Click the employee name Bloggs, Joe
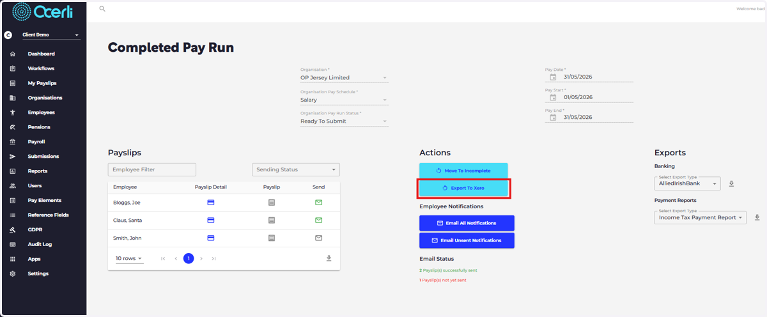 [127, 203]
